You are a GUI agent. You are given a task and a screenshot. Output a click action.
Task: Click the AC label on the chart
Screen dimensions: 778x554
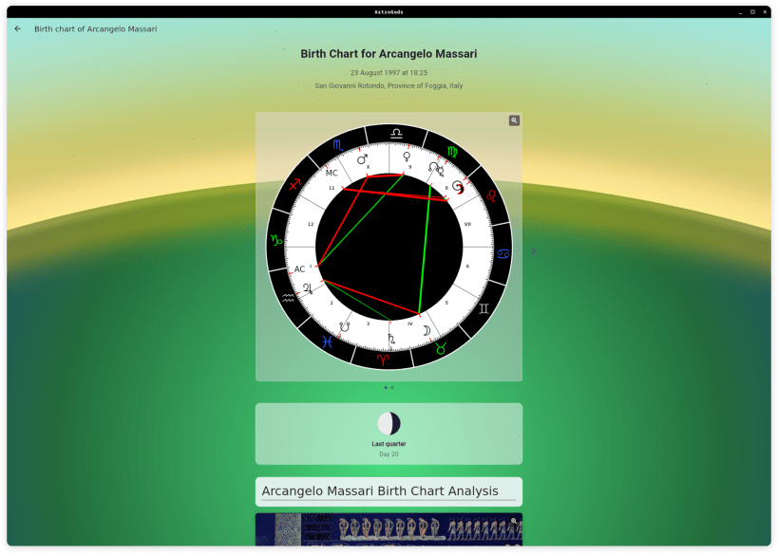click(x=299, y=269)
